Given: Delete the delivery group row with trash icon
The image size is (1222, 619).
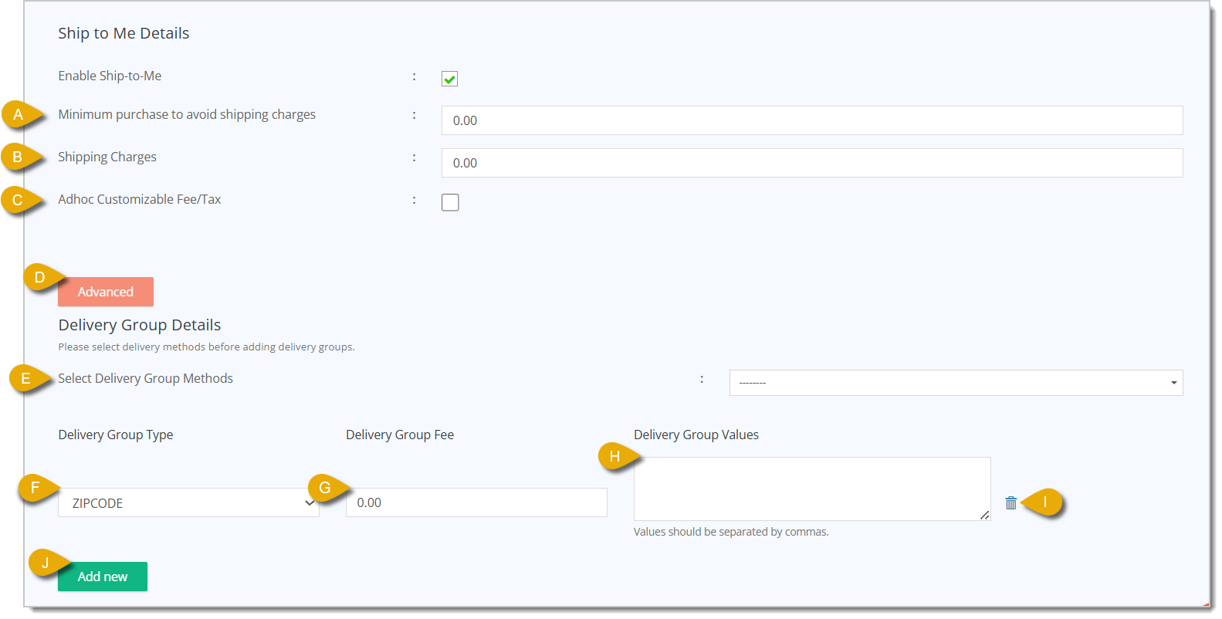Looking at the screenshot, I should [1010, 503].
